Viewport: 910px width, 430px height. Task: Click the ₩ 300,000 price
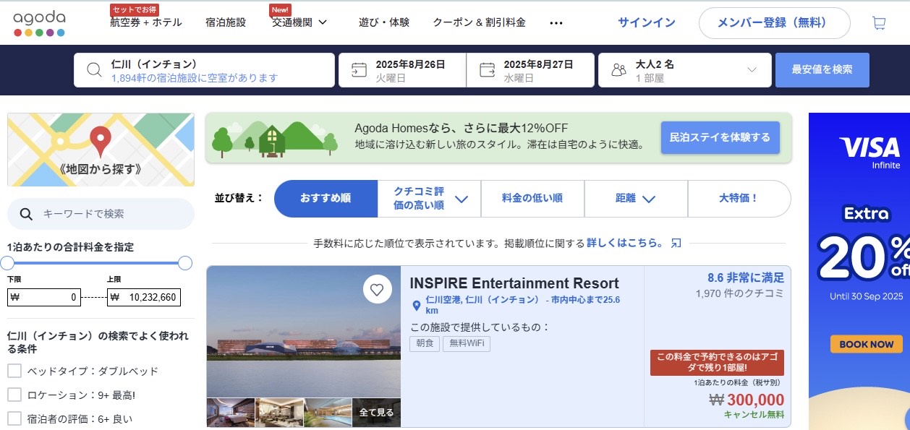point(747,400)
